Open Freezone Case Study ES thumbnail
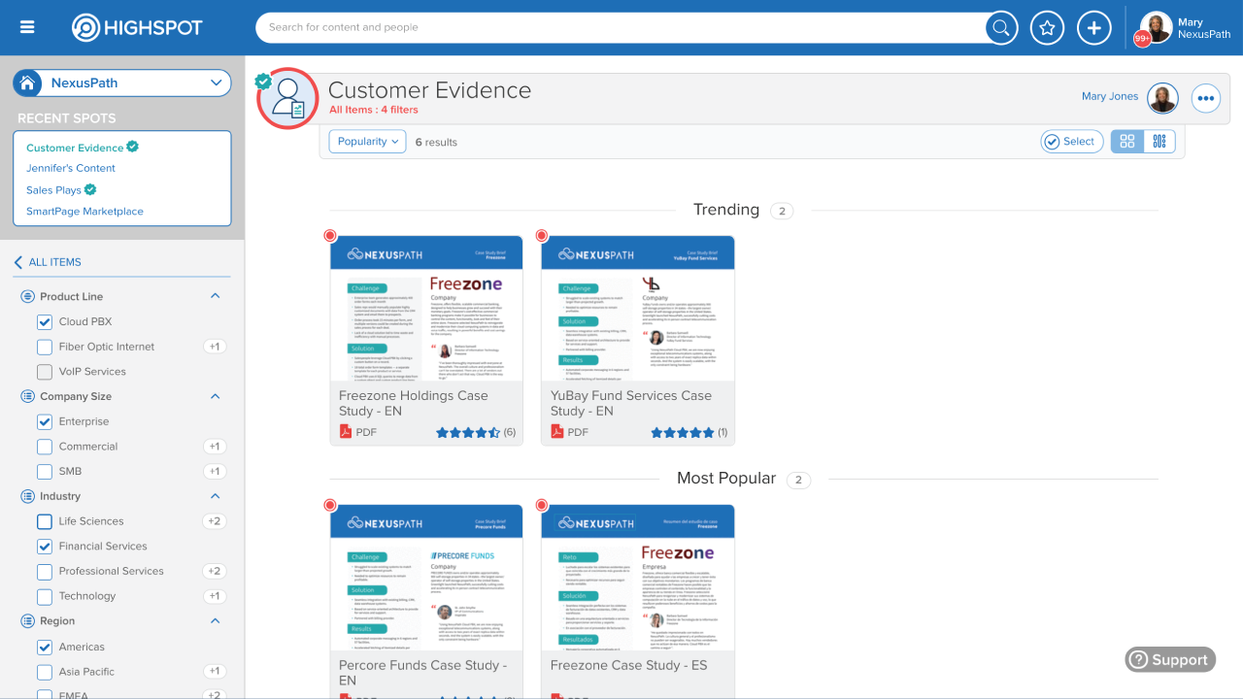 tap(638, 579)
